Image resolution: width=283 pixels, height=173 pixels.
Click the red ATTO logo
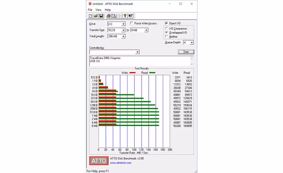tap(99, 161)
